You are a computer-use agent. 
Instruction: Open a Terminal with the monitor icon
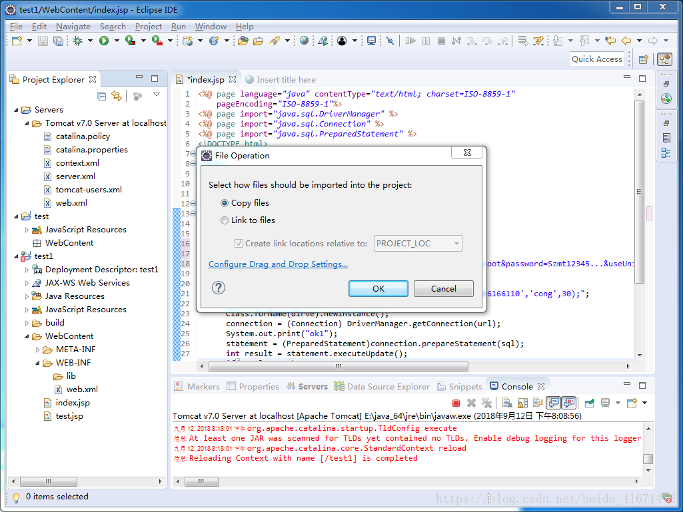[x=371, y=41]
